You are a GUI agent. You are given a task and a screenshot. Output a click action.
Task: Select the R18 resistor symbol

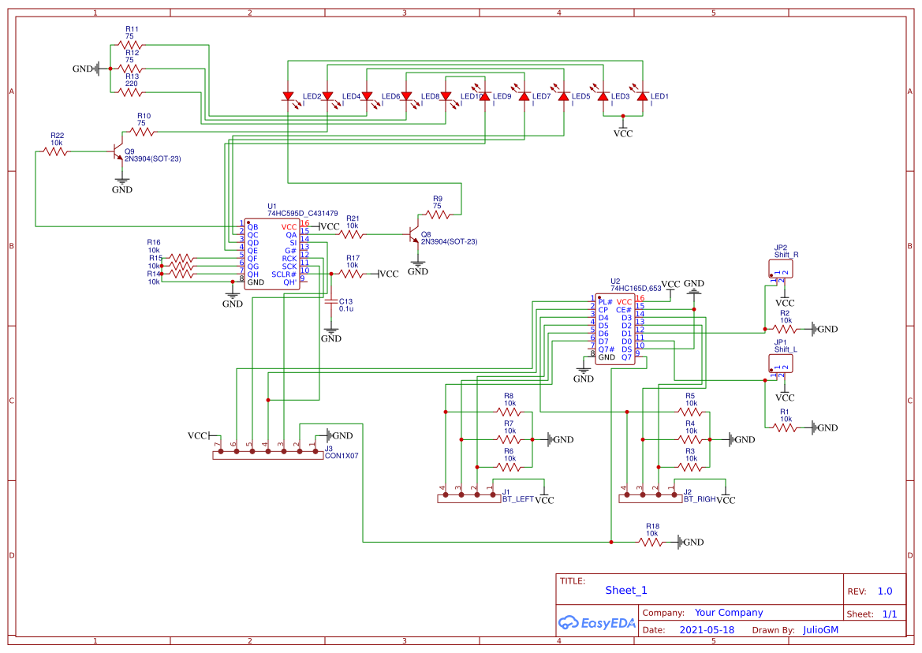pyautogui.click(x=651, y=542)
